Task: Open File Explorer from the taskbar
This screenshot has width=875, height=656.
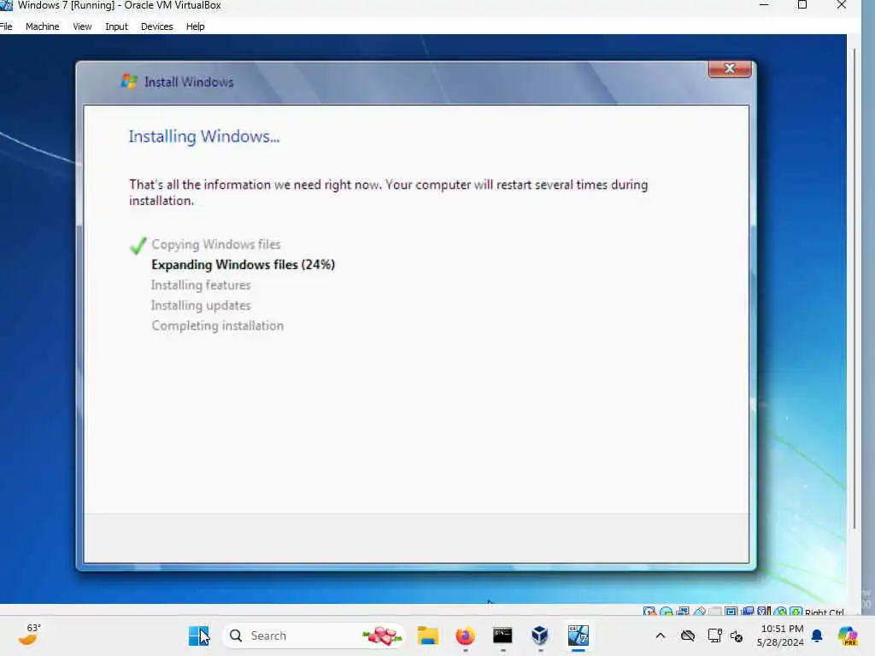Action: pos(428,635)
